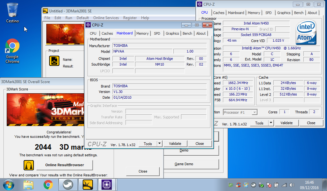Open the volume speaker tray icon
This screenshot has height=191, width=327.
292,185
